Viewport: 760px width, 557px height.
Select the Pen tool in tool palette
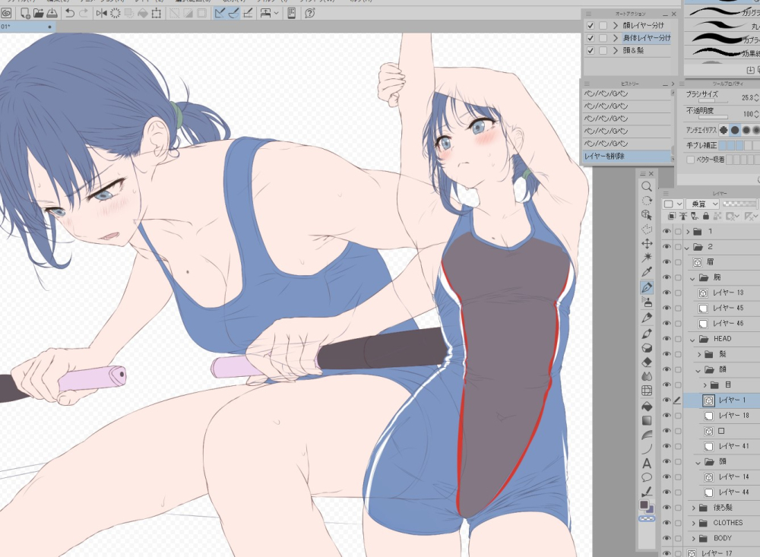[x=647, y=287]
